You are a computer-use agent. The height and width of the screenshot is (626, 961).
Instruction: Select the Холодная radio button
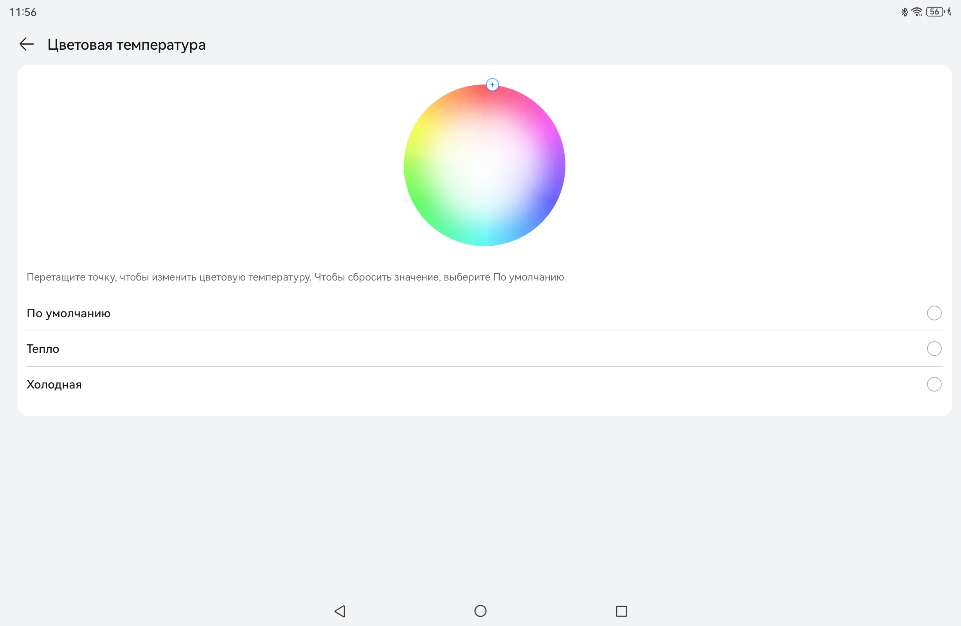point(934,384)
